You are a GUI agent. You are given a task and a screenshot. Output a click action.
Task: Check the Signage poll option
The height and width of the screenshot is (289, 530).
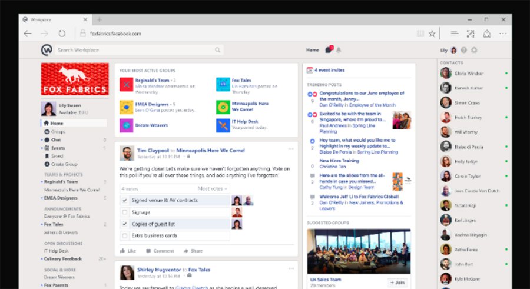[x=125, y=212]
